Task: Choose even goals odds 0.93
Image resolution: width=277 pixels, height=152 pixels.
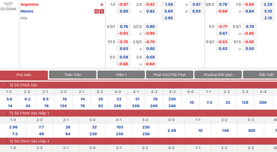Action: coord(196,11)
